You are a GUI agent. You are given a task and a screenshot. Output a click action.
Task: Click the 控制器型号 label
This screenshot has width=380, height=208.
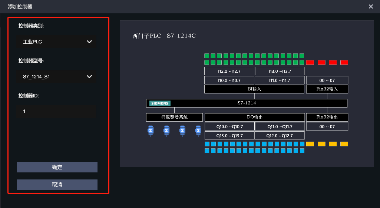click(x=31, y=60)
